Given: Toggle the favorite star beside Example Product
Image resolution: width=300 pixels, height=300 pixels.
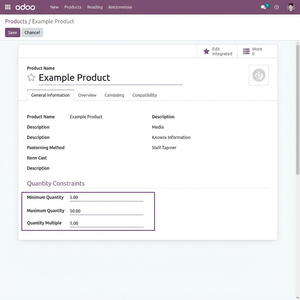Looking at the screenshot, I should click(x=31, y=77).
